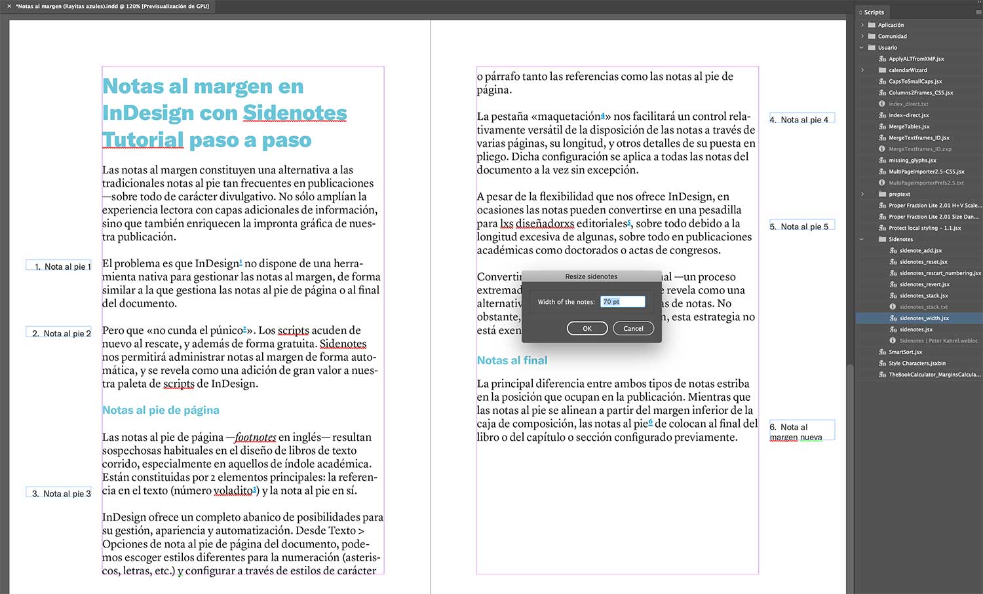Click the Width of the notes field
This screenshot has height=594, width=983.
pyautogui.click(x=623, y=302)
